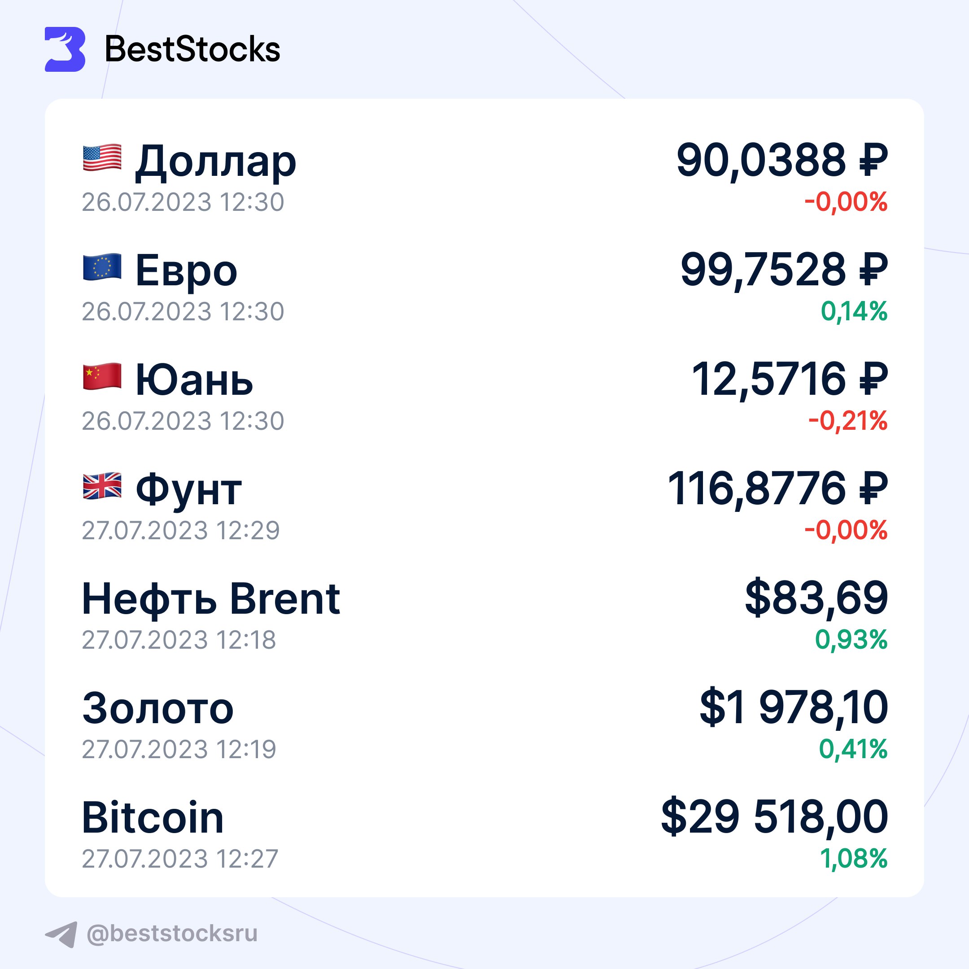Viewport: 969px width, 969px height.
Task: Click the Золото row title
Action: [158, 708]
